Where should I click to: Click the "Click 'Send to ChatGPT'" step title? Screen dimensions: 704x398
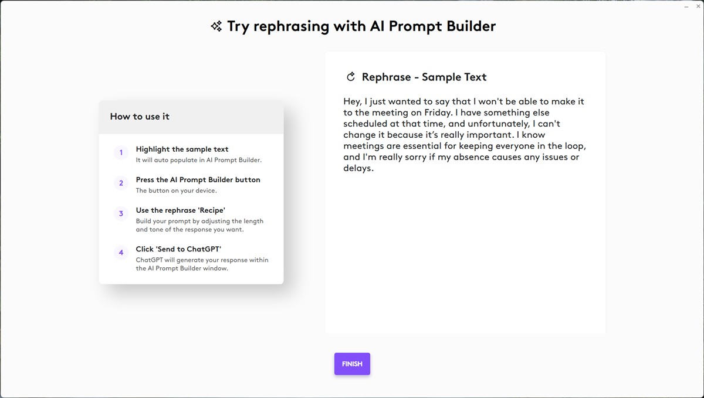(178, 249)
